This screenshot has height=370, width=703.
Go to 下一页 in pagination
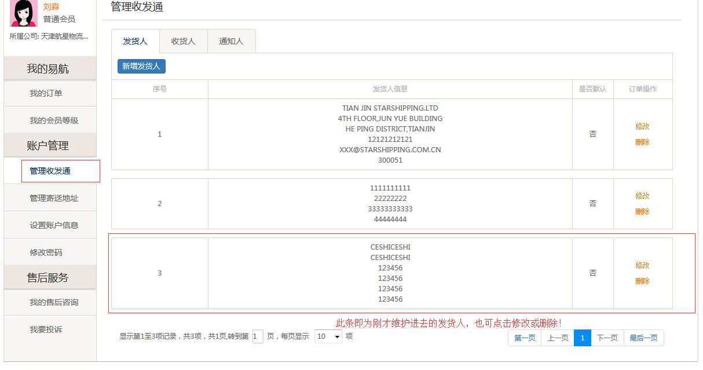coord(607,338)
